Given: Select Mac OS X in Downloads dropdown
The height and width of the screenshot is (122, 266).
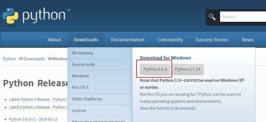Looking at the screenshot, I should (100, 87).
